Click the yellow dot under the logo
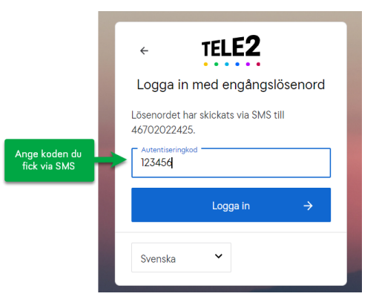Screen dimensions: 379x305 coord(205,65)
